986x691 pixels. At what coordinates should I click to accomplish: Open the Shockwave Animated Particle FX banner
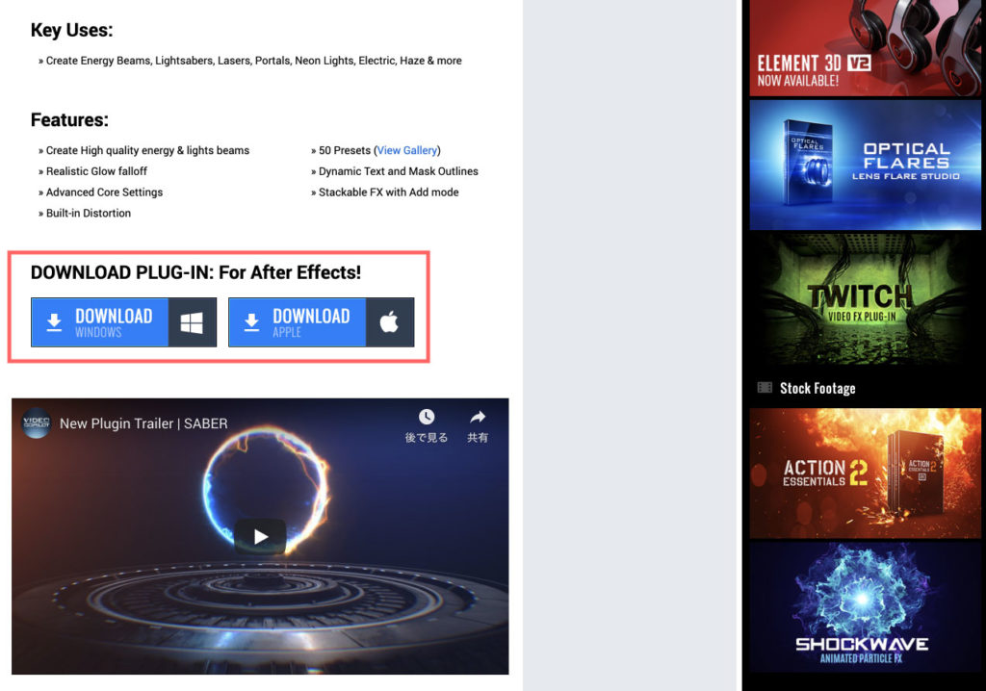(866, 607)
